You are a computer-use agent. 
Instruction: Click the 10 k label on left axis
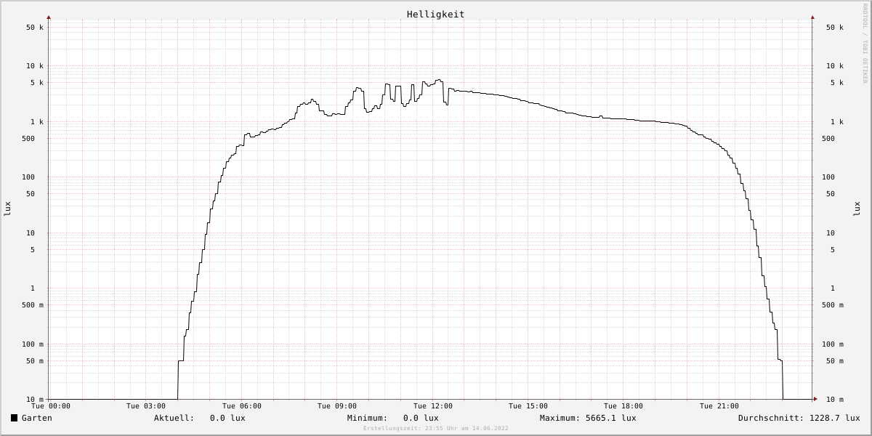tap(35, 66)
